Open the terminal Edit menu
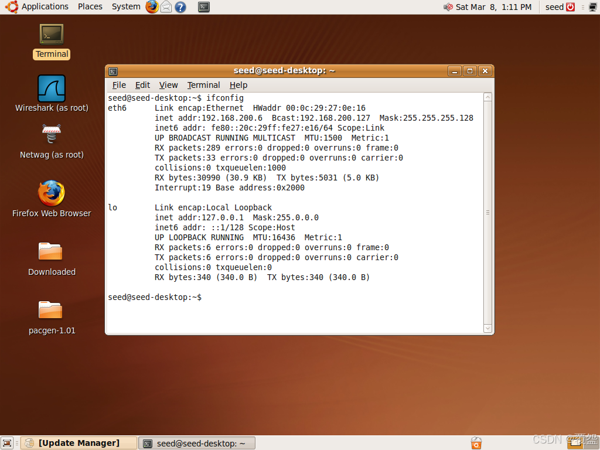 coord(142,85)
